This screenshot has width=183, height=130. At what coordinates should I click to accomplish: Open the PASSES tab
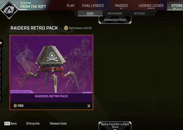(x=121, y=5)
